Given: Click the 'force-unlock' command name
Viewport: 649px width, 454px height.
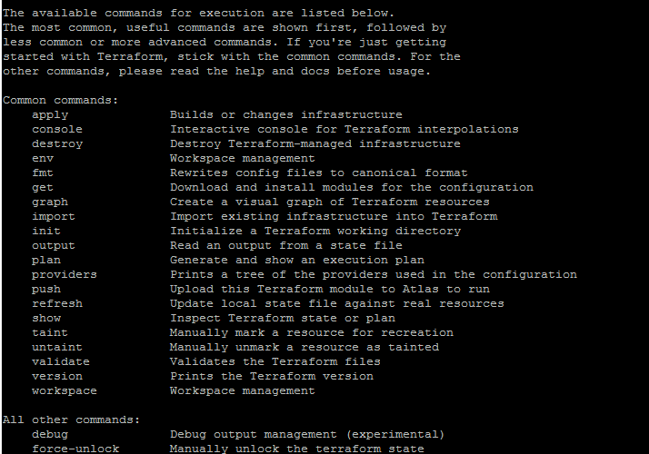Looking at the screenshot, I should (x=75, y=449).
